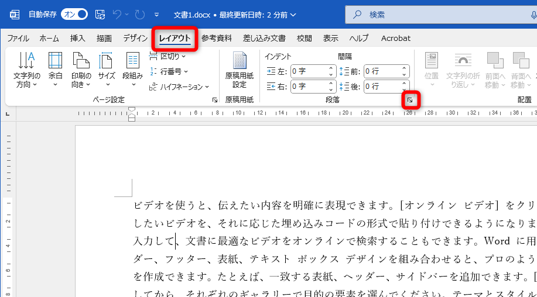Toggle the AutoSave switch off
Viewport: 537px width, 297px height.
74,15
